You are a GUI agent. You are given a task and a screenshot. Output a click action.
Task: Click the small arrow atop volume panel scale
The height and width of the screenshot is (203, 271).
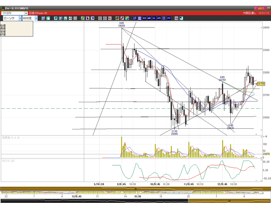click(261, 137)
